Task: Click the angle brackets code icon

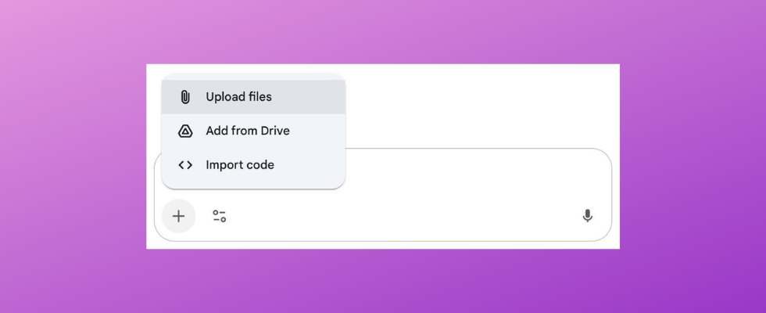Action: tap(185, 165)
